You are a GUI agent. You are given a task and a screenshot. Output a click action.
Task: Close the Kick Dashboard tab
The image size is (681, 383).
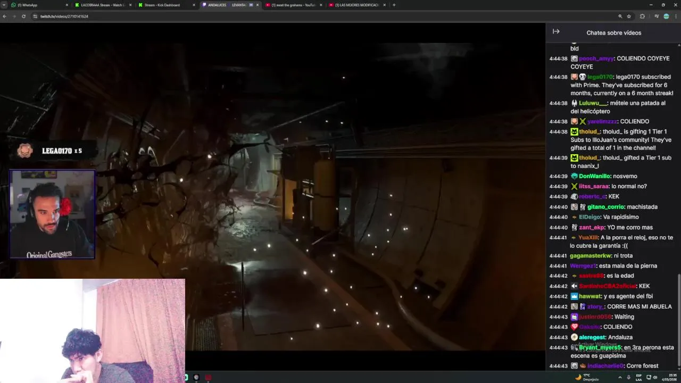pos(194,5)
